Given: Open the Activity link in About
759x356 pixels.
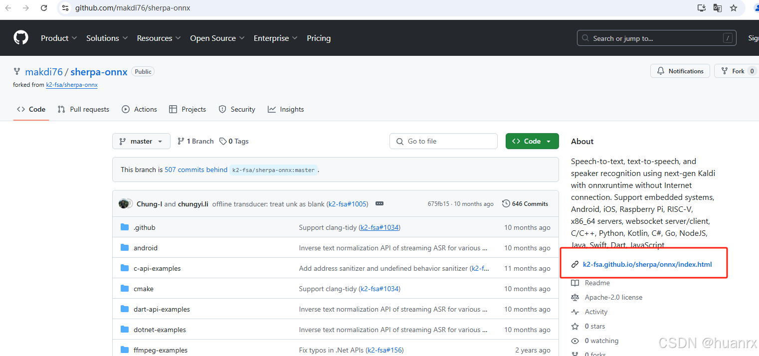Looking at the screenshot, I should (x=596, y=312).
